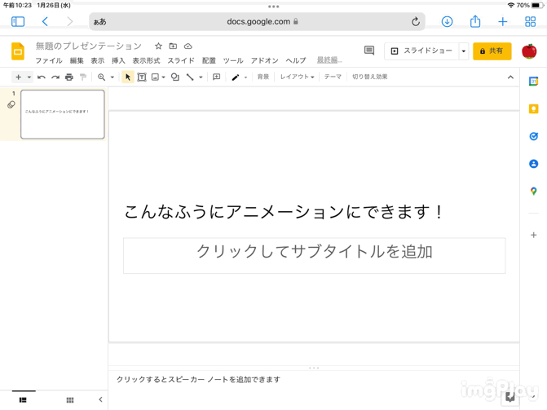
Task: Add a comment via toolbar
Action: [216, 77]
